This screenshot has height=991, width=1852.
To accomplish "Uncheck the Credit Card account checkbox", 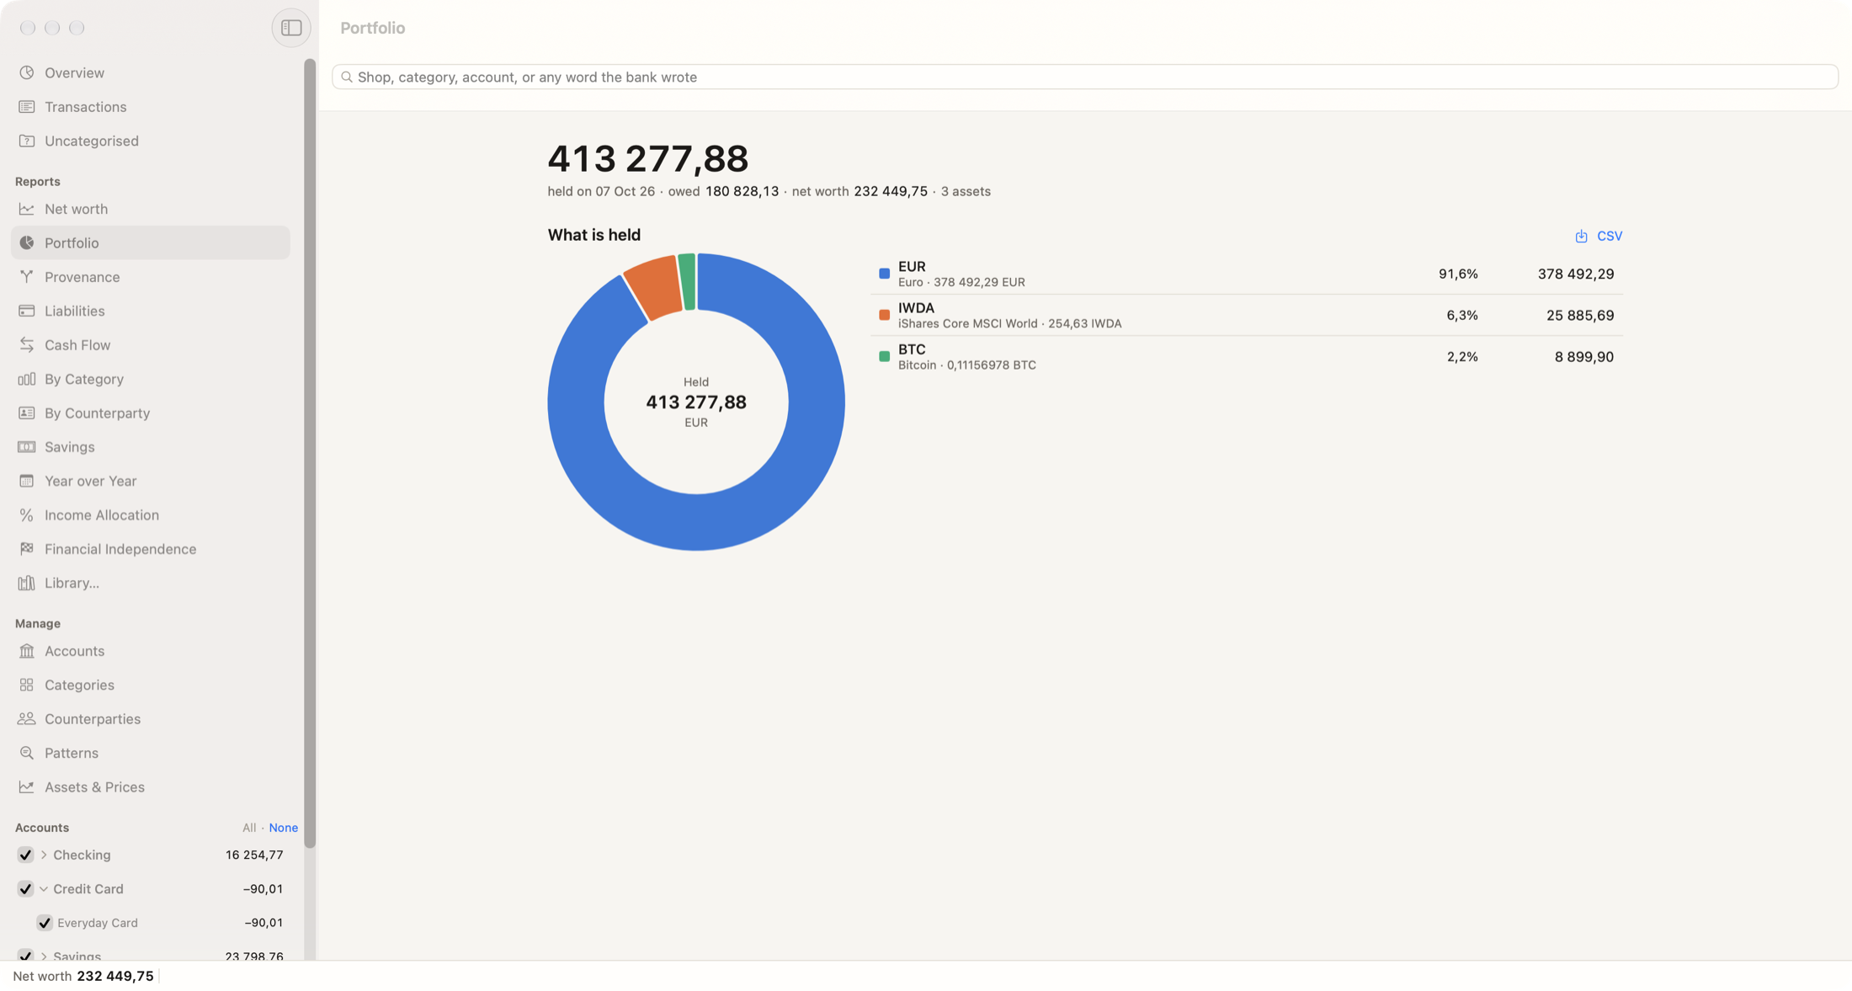I will coord(25,888).
